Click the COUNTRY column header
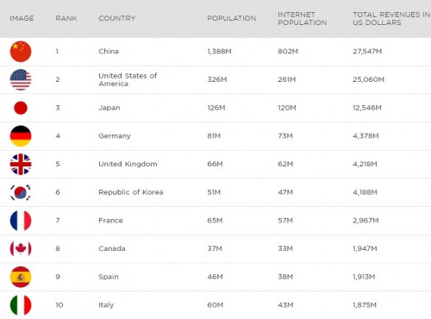This screenshot has width=431, height=319. click(x=117, y=18)
